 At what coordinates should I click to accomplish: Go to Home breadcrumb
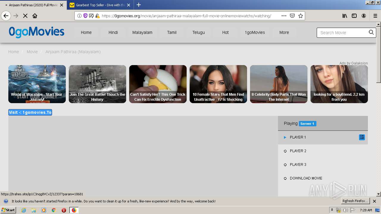click(x=14, y=52)
